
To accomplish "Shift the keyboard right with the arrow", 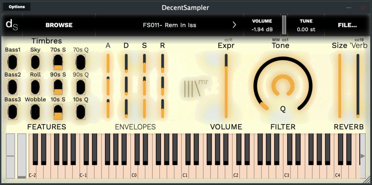I will pyautogui.click(x=363, y=156).
